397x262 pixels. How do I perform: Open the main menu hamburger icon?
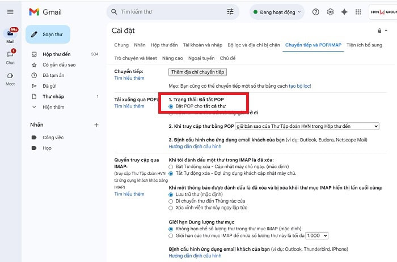click(11, 12)
